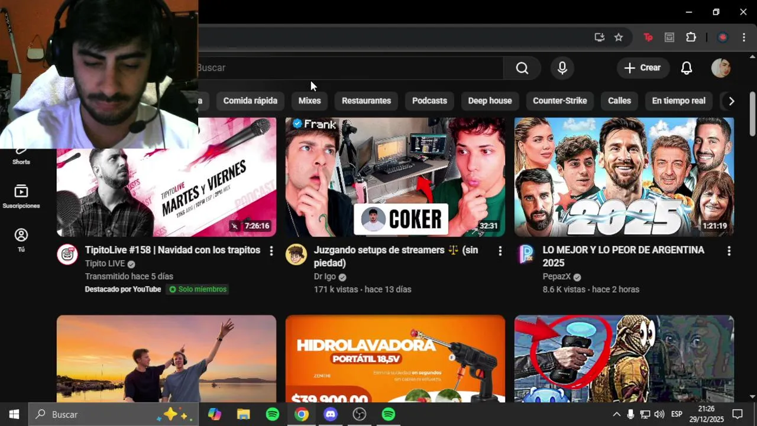Switch to Google Chrome in the taskbar
Image resolution: width=757 pixels, height=426 pixels.
[x=302, y=414]
